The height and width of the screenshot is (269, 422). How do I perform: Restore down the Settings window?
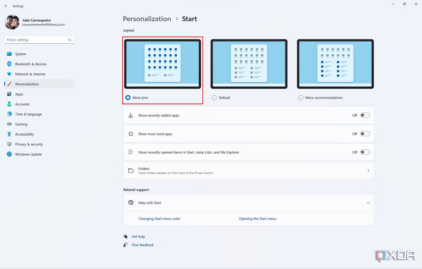404,4
